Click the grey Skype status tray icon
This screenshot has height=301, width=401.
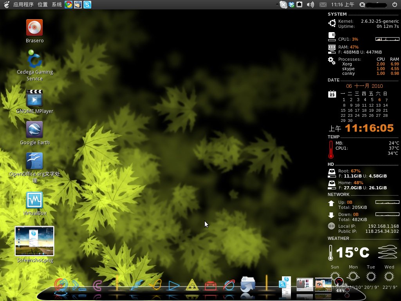pyautogui.click(x=283, y=5)
